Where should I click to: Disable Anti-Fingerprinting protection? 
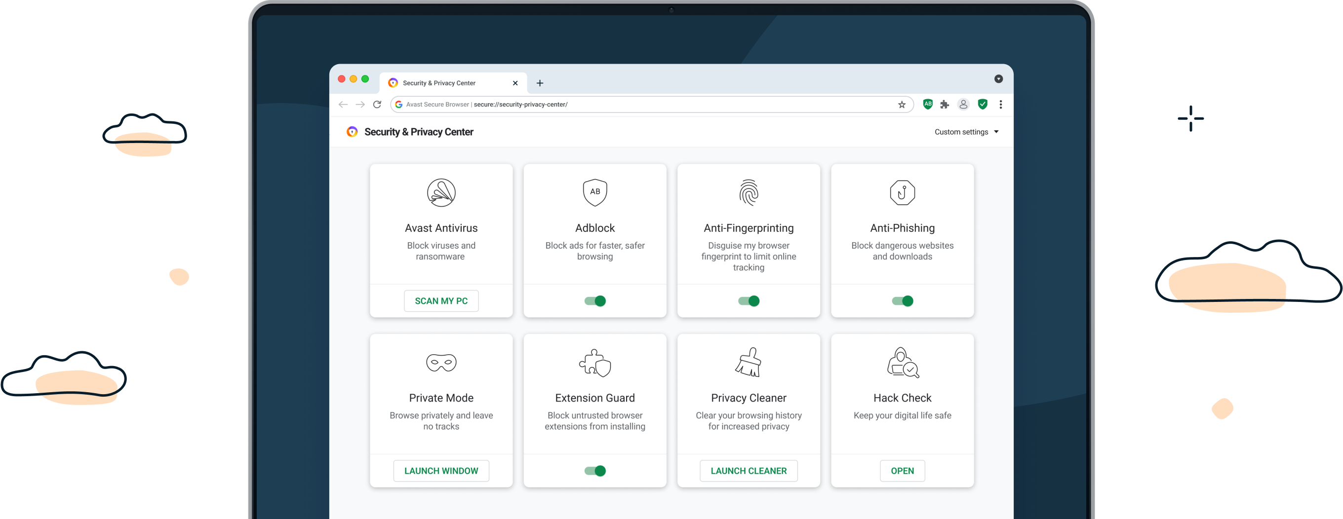[748, 300]
